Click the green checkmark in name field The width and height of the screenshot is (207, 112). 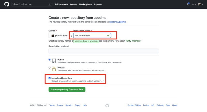click(108, 35)
